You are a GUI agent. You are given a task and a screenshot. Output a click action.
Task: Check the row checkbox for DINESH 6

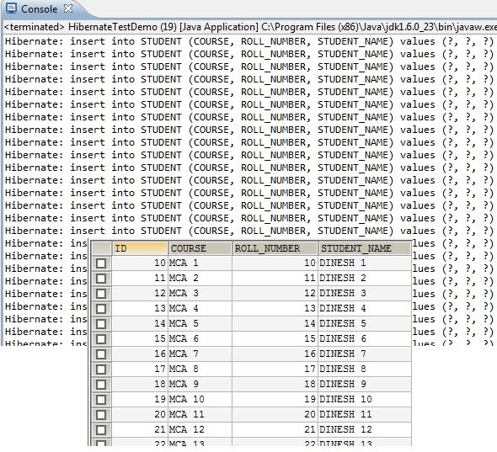click(101, 339)
